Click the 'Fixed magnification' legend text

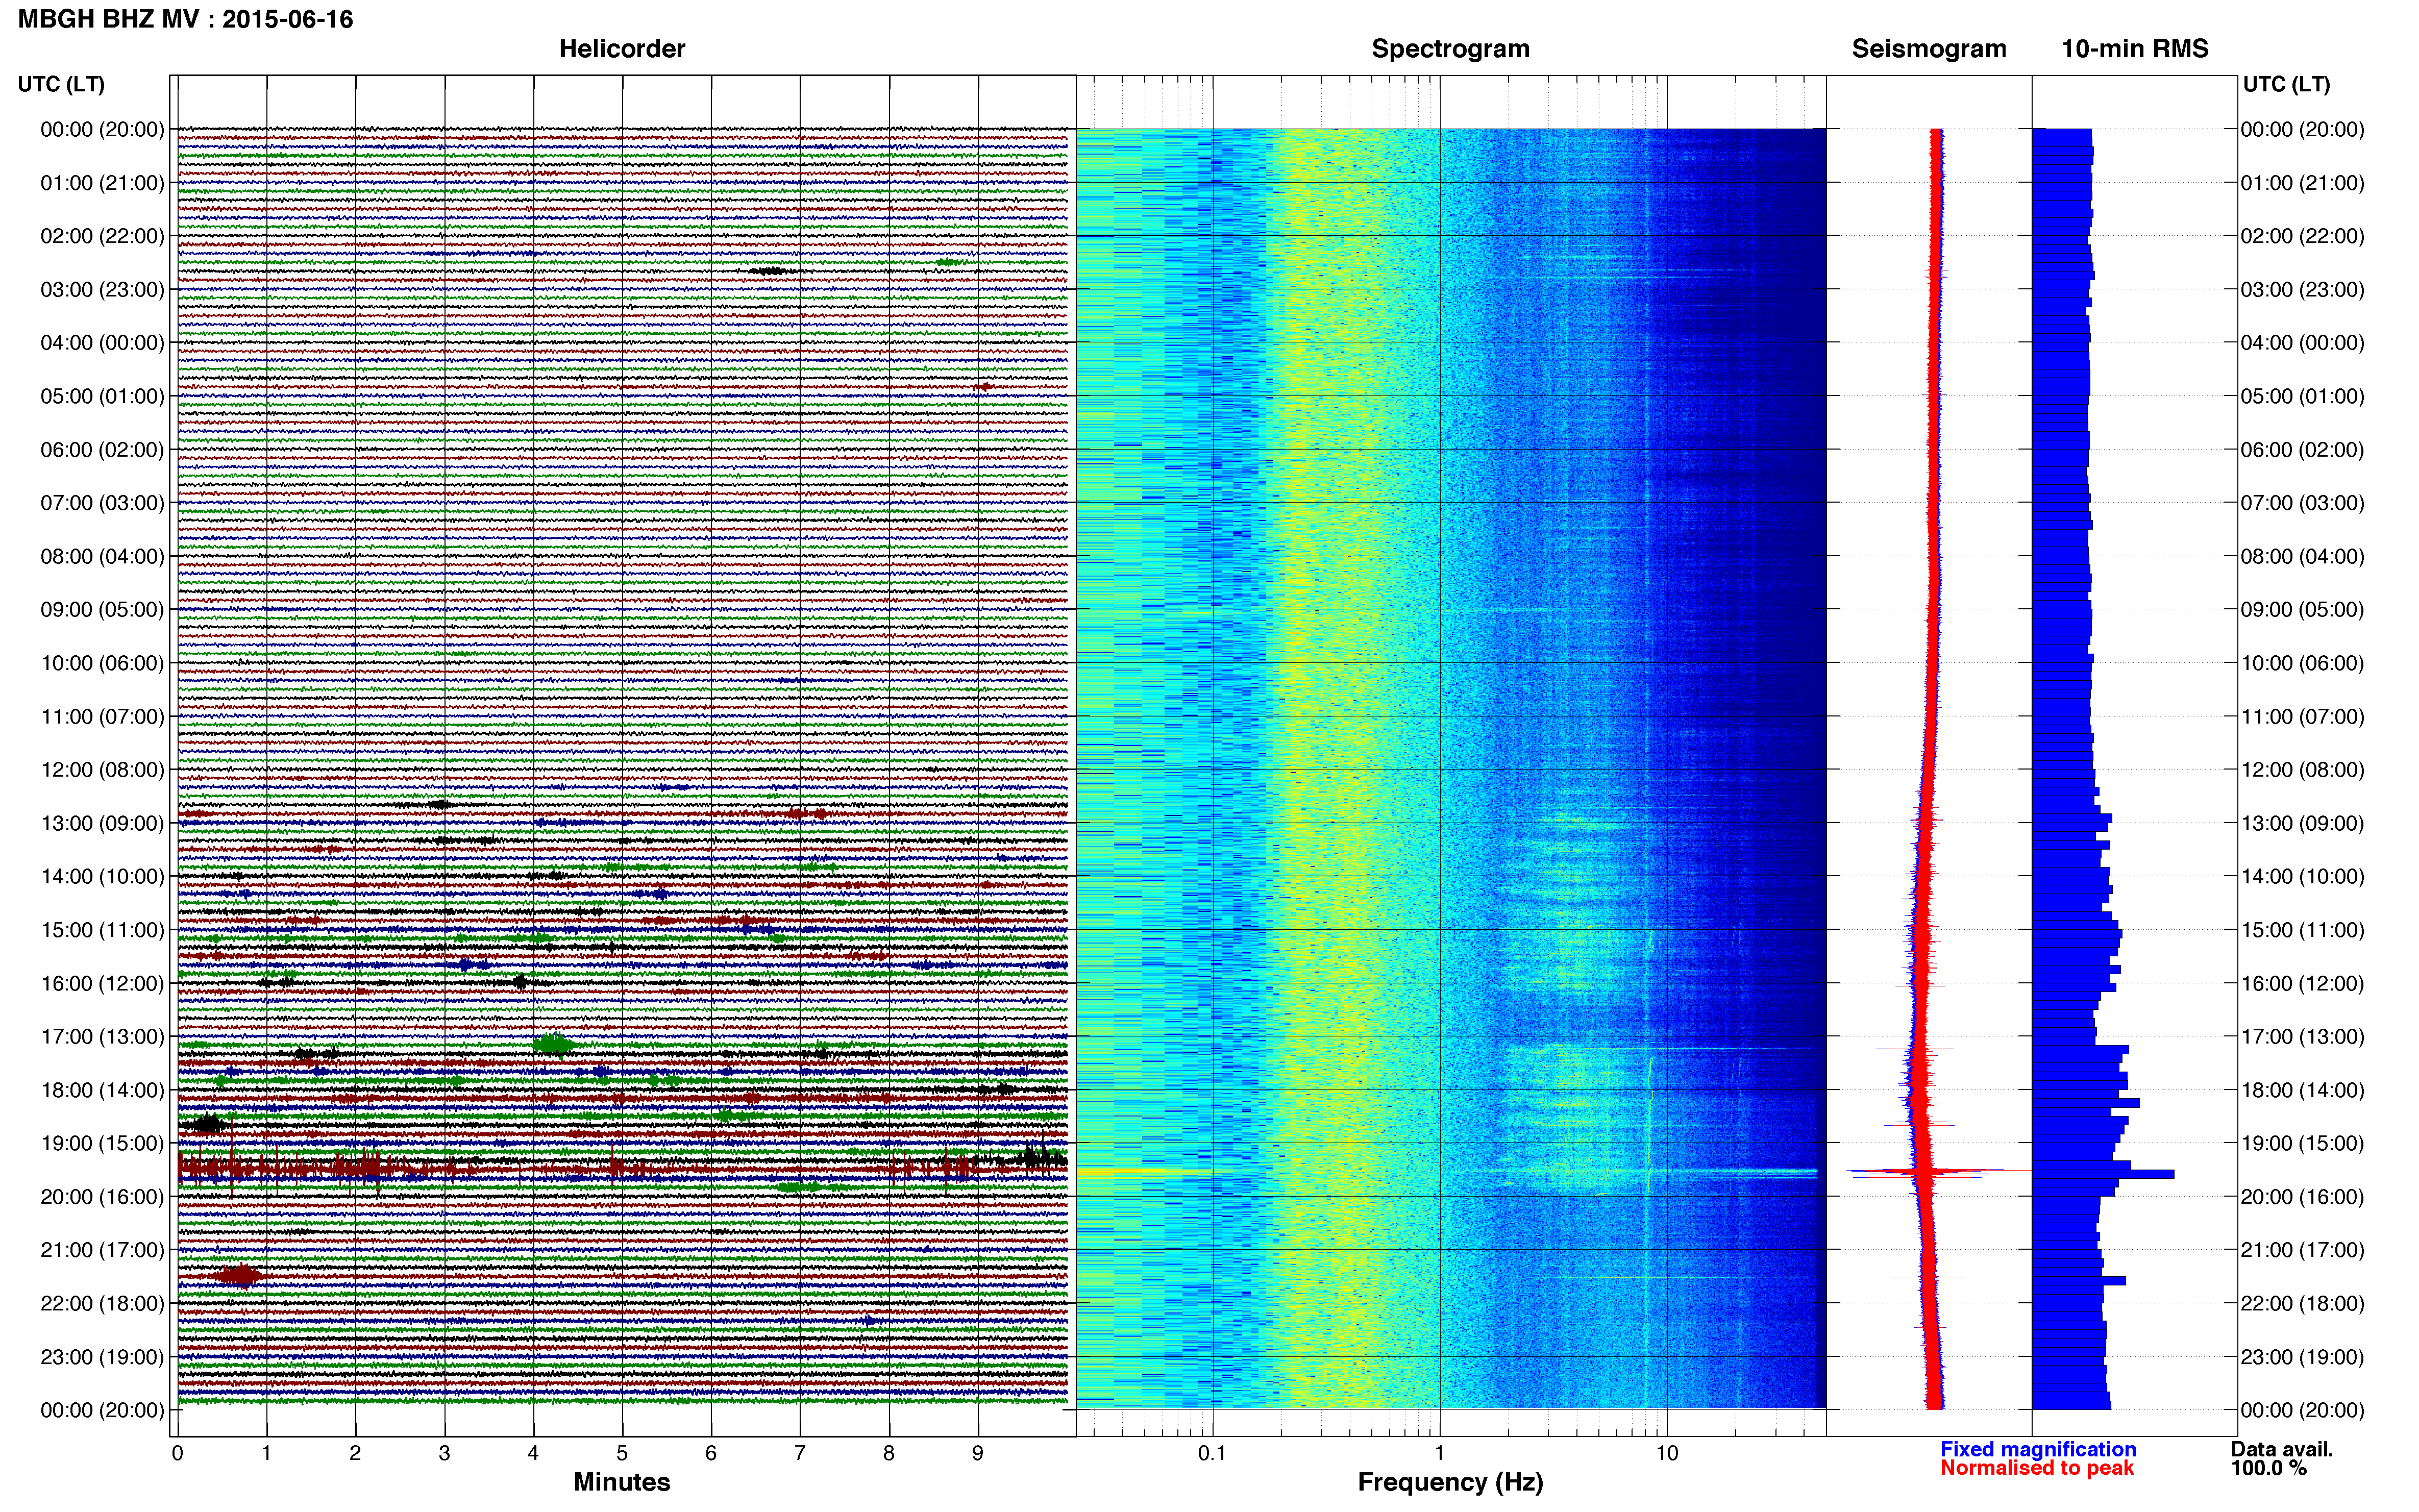coord(2038,1449)
